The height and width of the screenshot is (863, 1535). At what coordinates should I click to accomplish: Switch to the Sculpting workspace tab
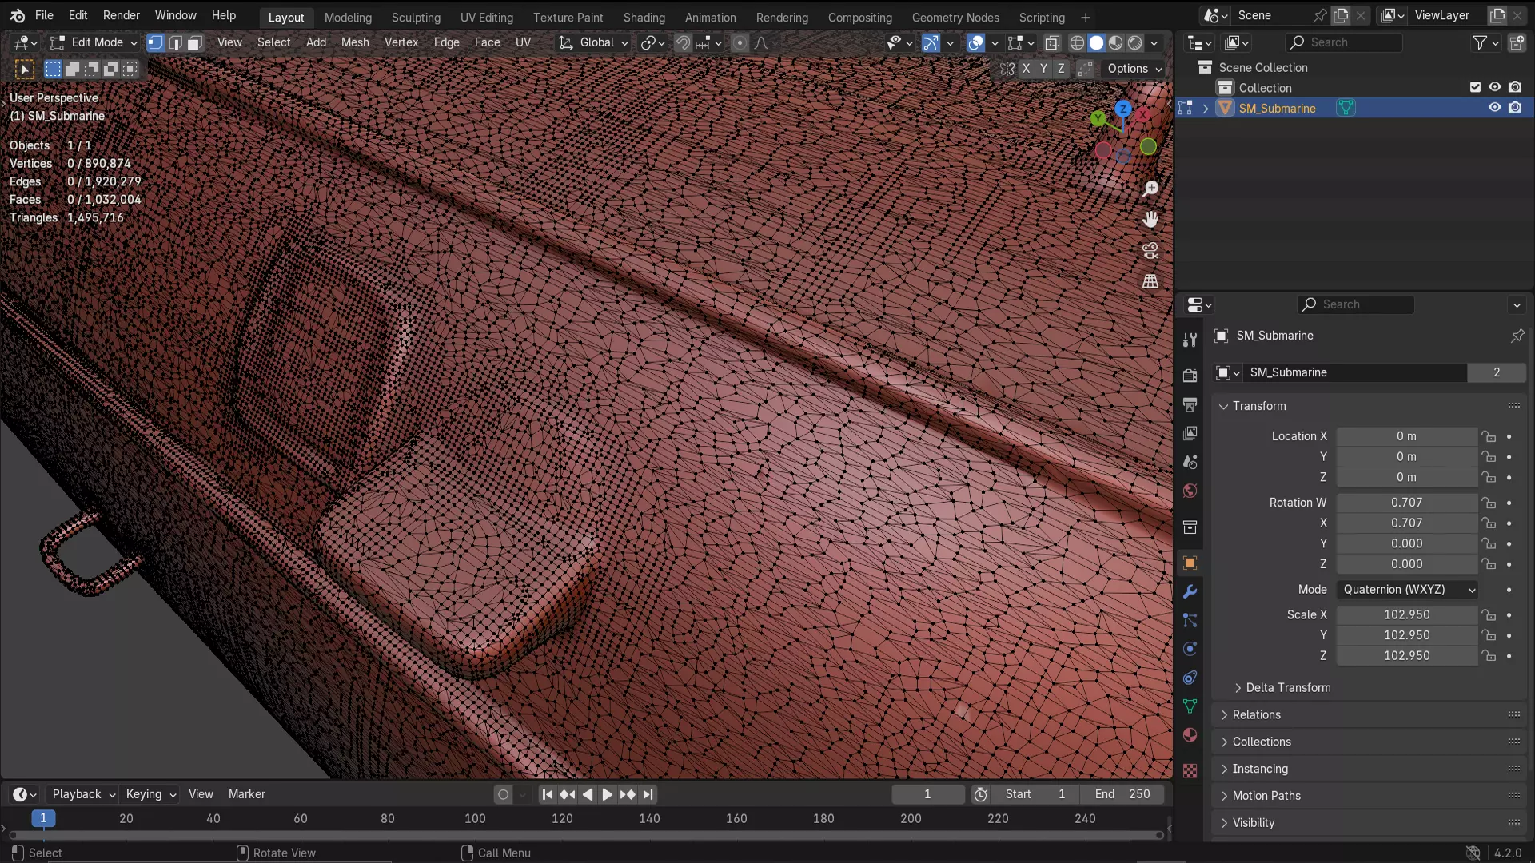point(416,17)
